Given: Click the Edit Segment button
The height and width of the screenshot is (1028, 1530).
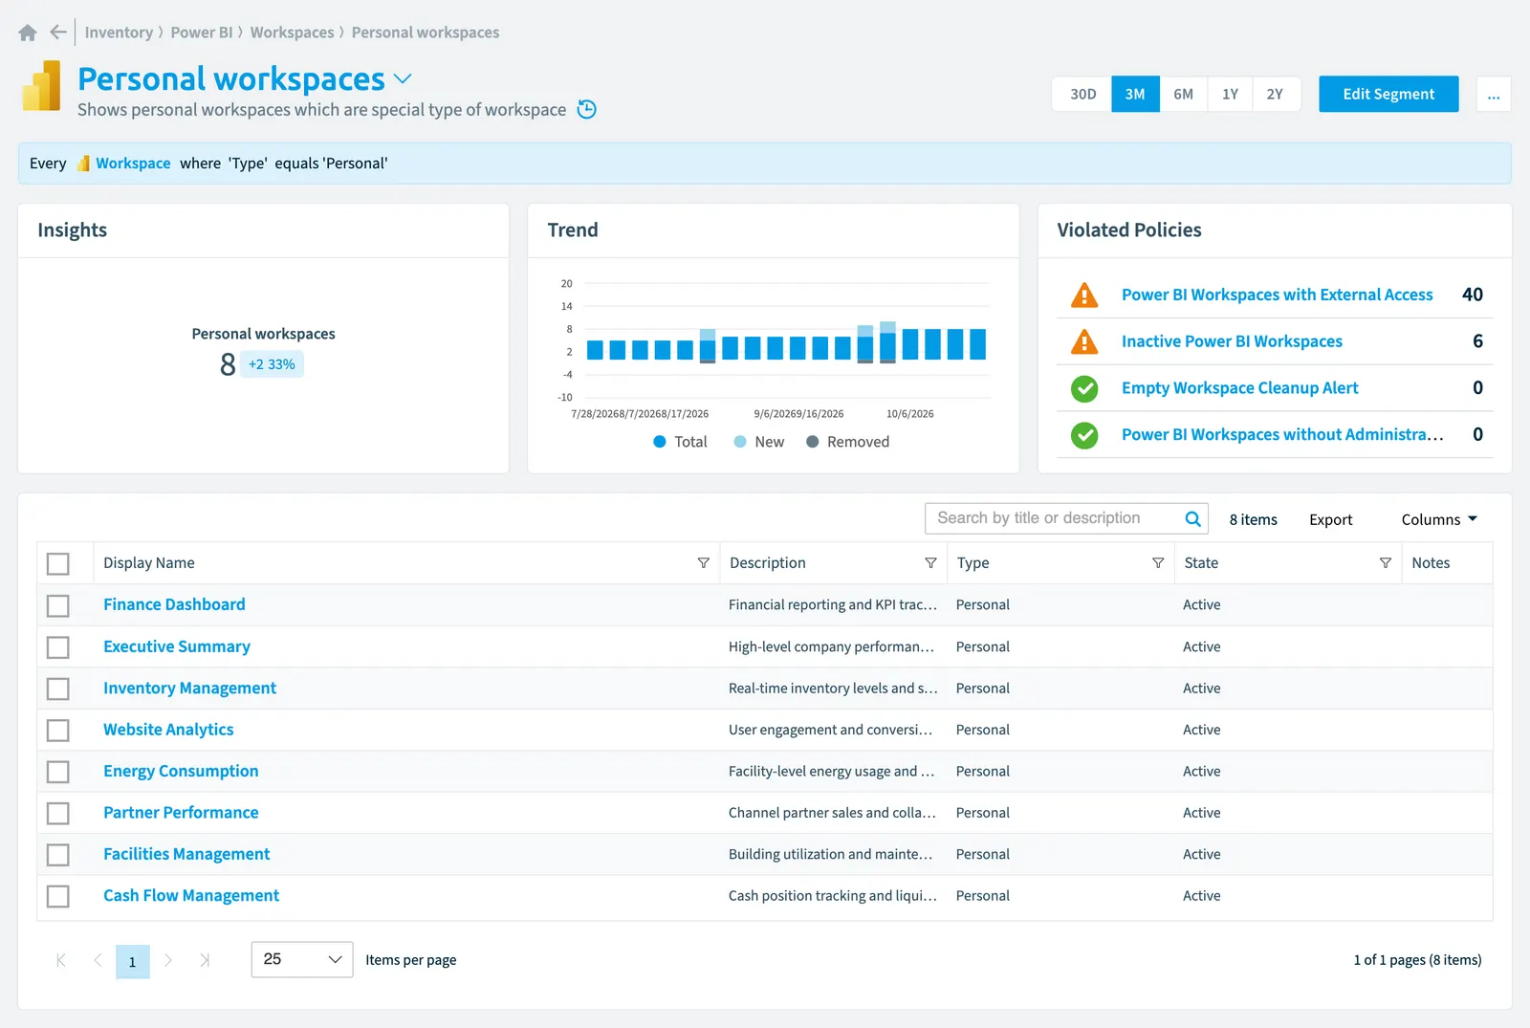Looking at the screenshot, I should [1388, 94].
